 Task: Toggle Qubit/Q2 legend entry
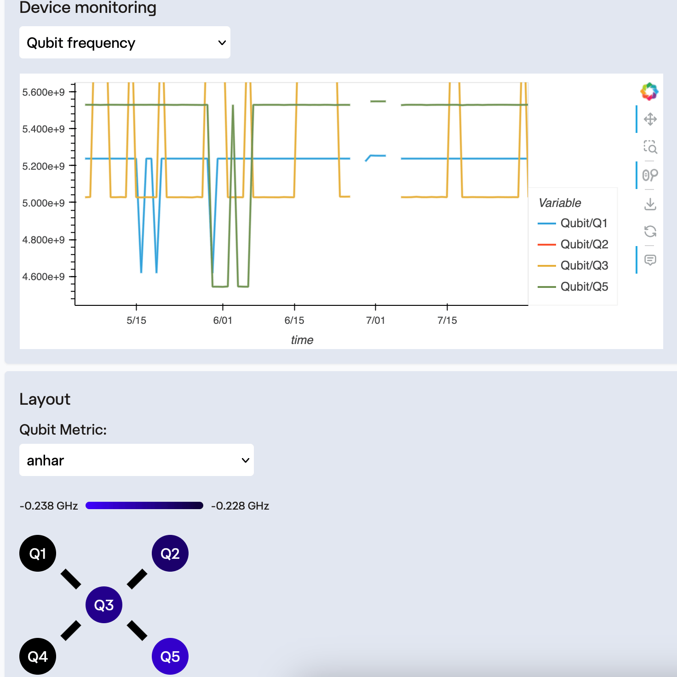pyautogui.click(x=573, y=244)
